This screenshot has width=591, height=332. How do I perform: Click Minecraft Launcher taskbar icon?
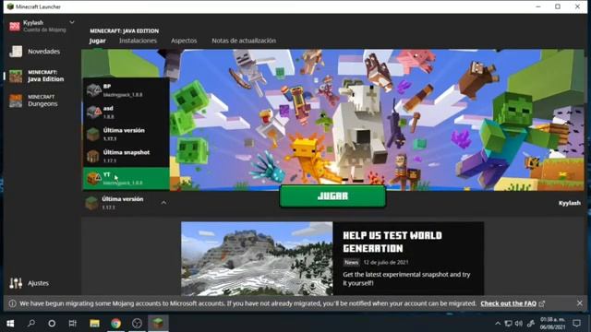point(158,323)
